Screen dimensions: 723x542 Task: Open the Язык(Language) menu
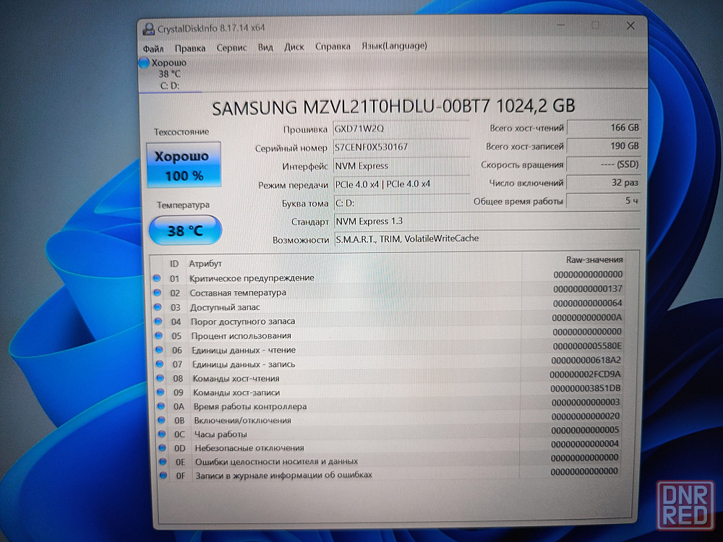pos(394,46)
